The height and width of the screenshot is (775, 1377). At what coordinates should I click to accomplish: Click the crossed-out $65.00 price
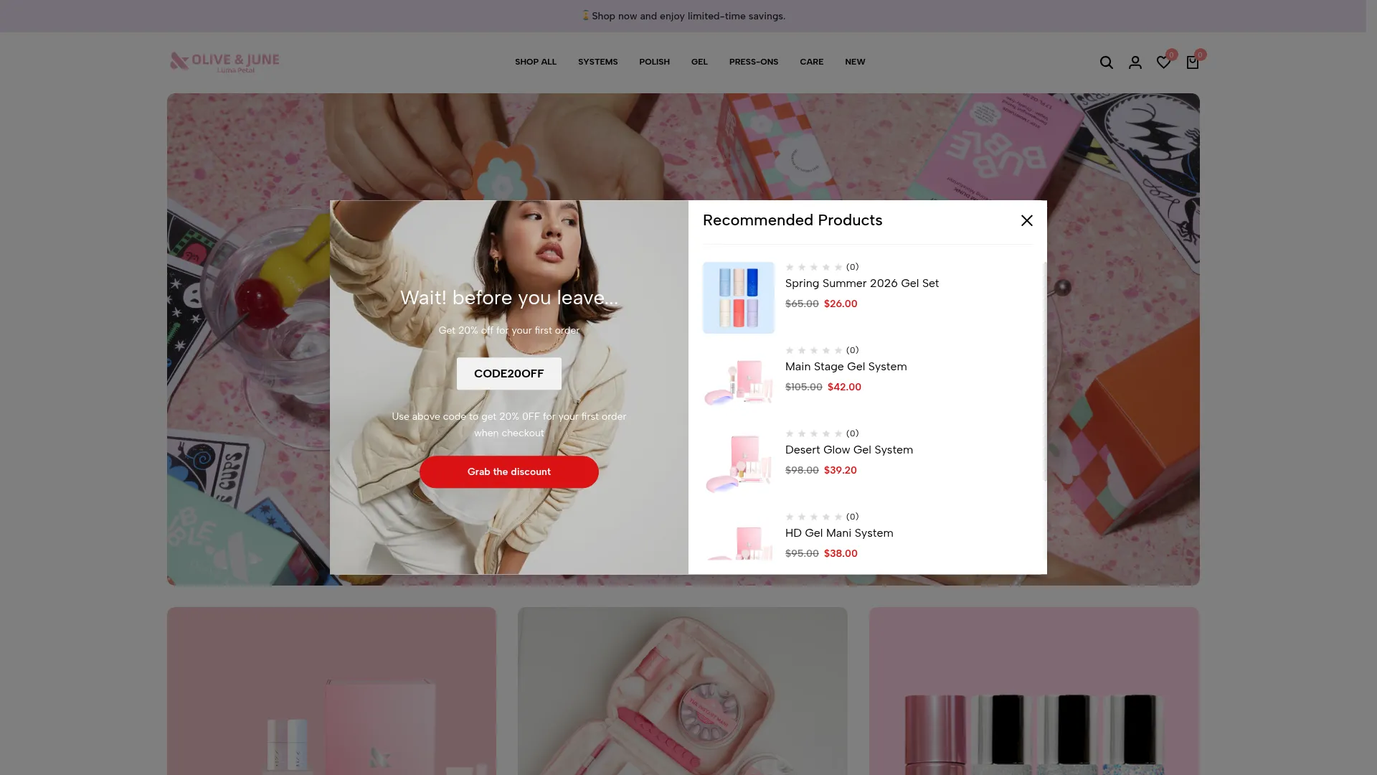pyautogui.click(x=802, y=304)
